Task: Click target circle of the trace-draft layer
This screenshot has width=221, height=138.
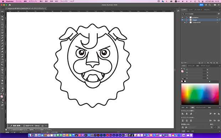Action: (x=217, y=22)
